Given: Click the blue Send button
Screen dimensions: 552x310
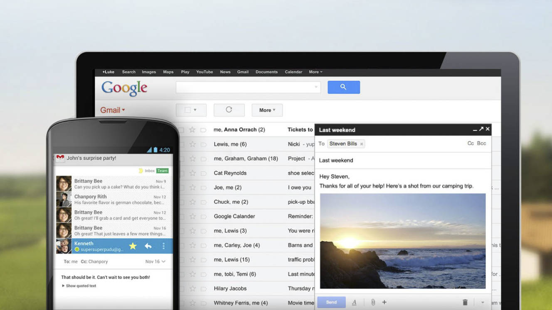Looking at the screenshot, I should pyautogui.click(x=331, y=302).
